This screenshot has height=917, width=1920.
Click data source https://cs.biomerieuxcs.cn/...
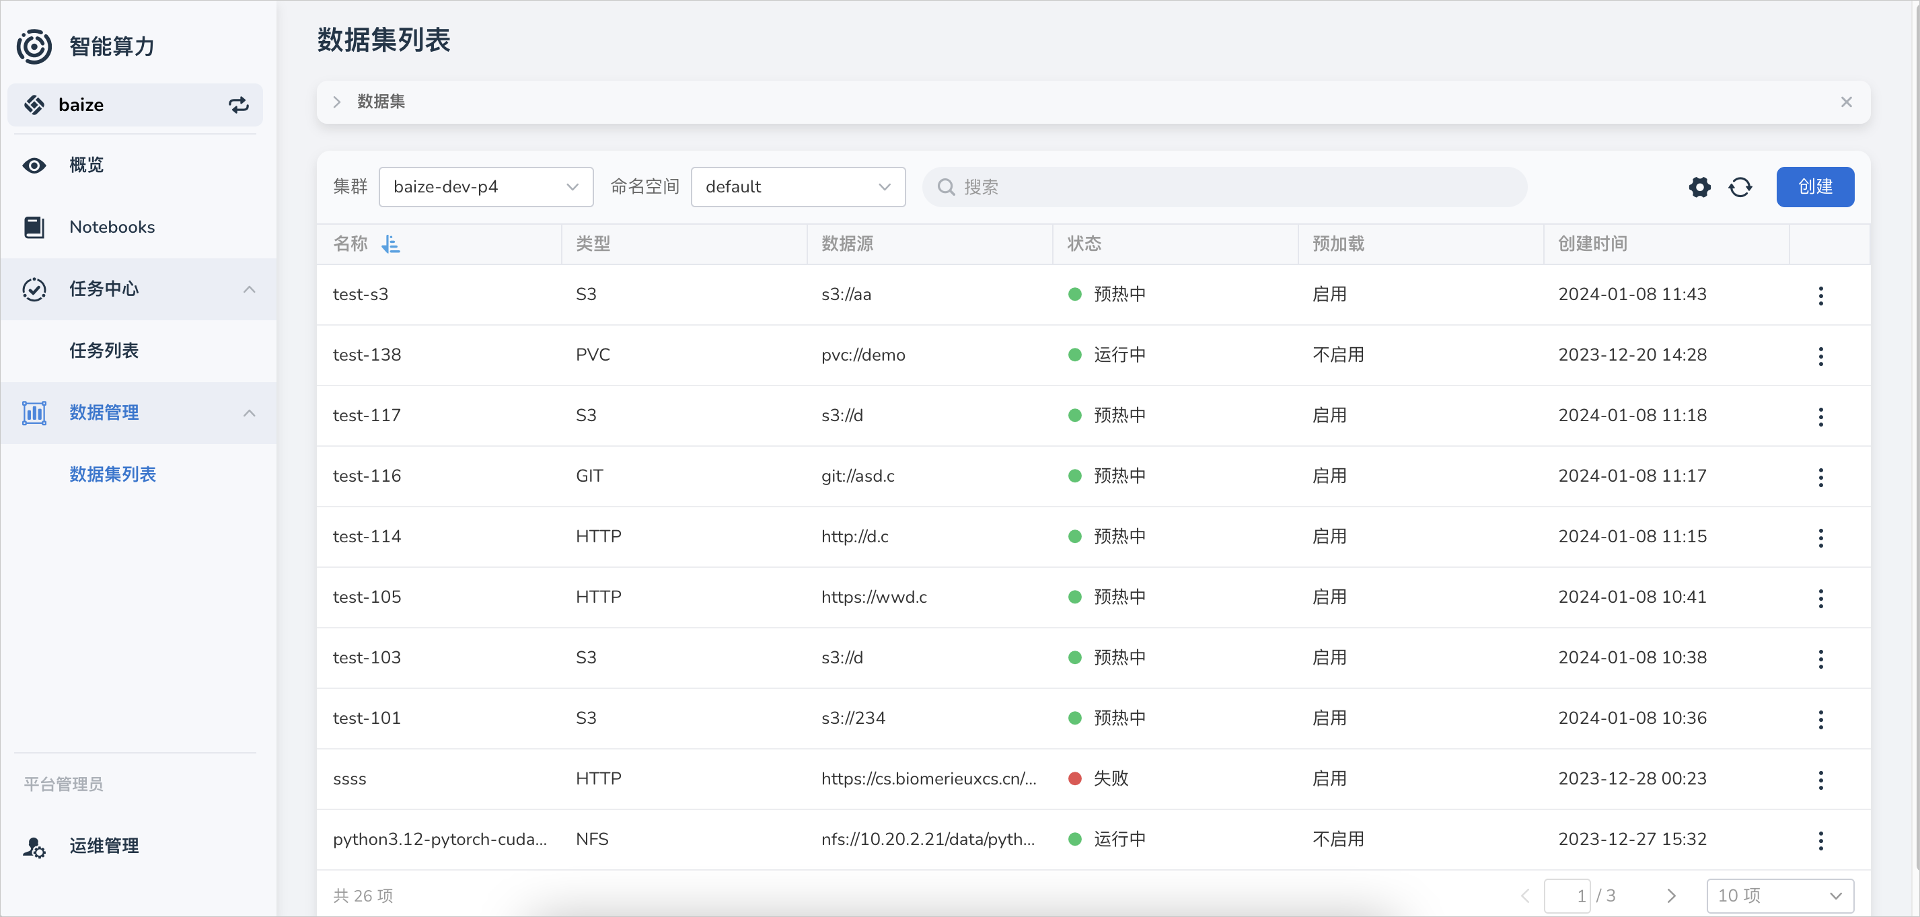928,779
